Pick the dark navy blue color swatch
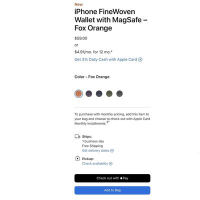Viewport: 200px width, 200px height. coord(99,93)
